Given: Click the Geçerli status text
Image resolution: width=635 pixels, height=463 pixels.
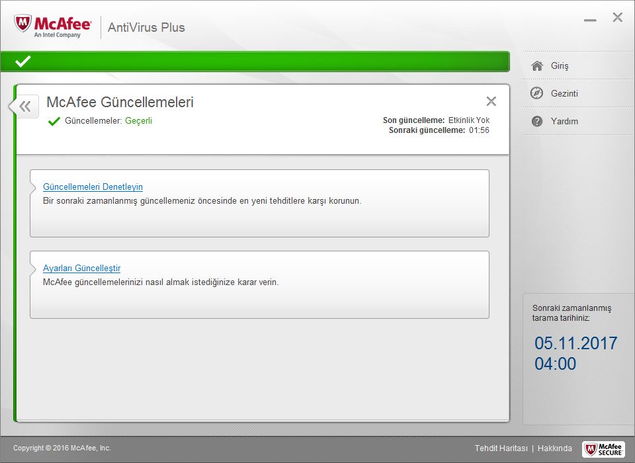Looking at the screenshot, I should [x=138, y=121].
